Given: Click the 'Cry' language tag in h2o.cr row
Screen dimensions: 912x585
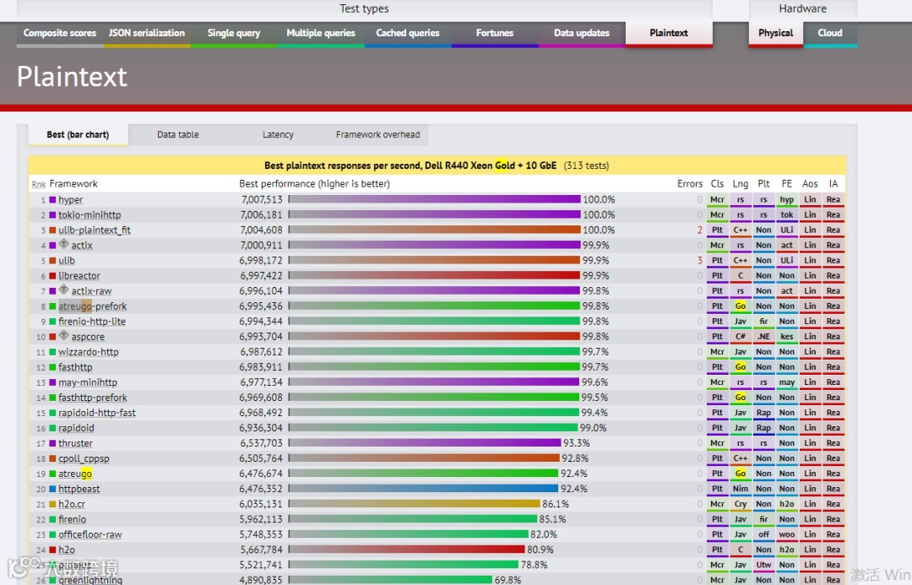Looking at the screenshot, I should pyautogui.click(x=741, y=504).
